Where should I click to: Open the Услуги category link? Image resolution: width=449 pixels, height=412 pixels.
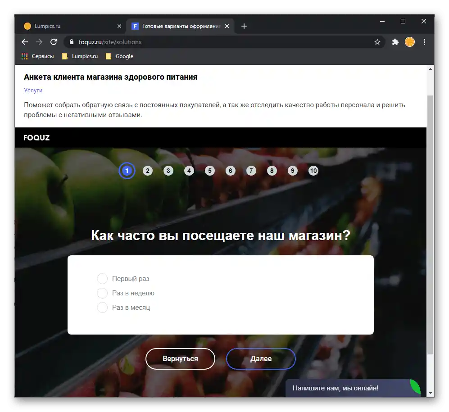click(33, 91)
